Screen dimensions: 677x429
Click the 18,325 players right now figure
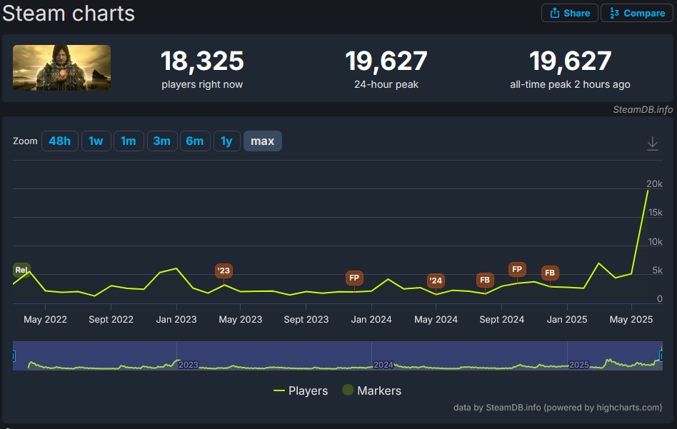pos(202,61)
